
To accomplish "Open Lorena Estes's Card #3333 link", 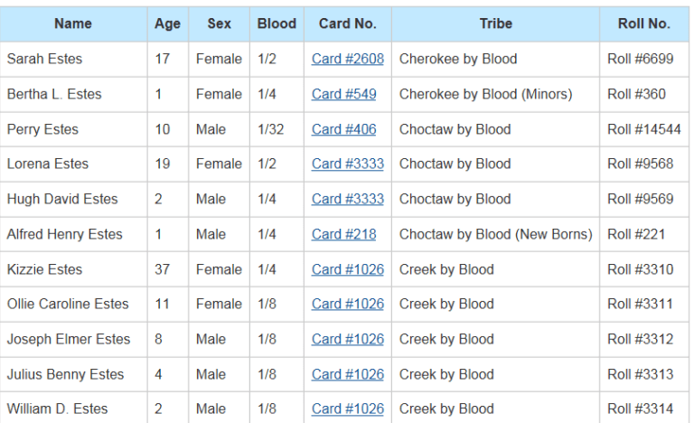I will click(347, 164).
